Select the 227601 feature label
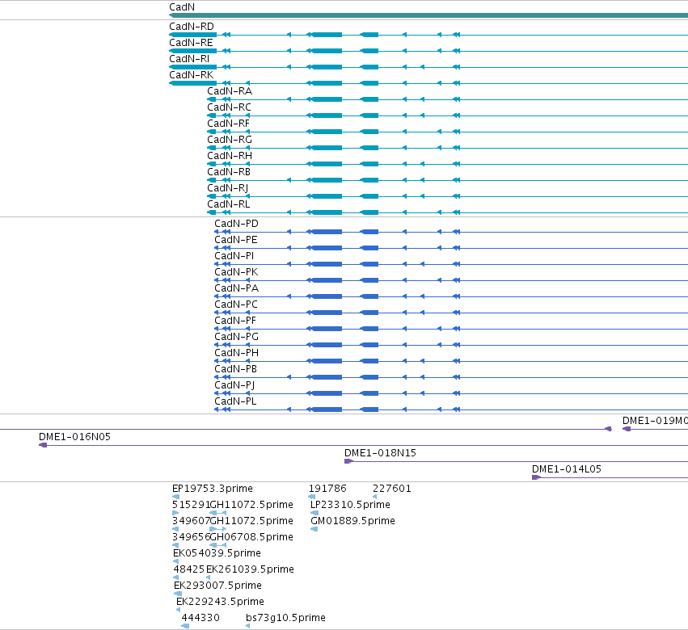The image size is (688, 630). tap(392, 489)
